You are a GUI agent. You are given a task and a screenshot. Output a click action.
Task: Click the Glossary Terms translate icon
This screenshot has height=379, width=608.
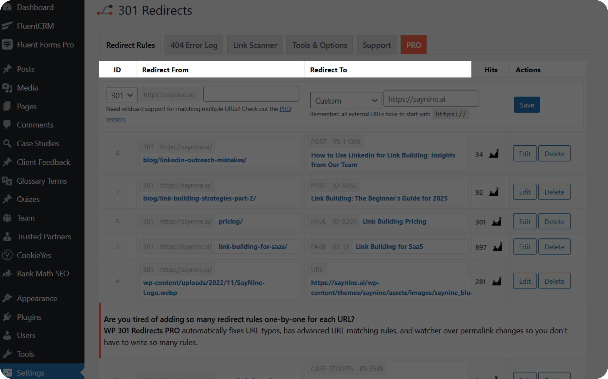tap(7, 180)
